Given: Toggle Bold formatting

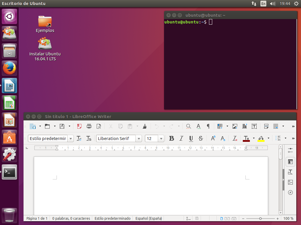Looking at the screenshot, I should click(171, 138).
